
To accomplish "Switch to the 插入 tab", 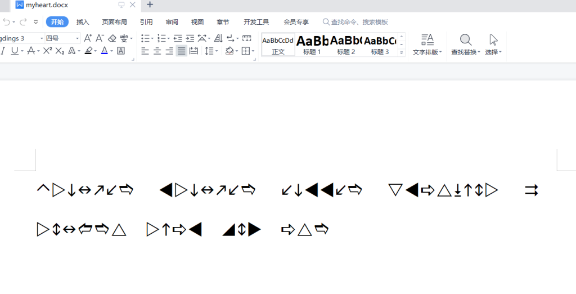I will [83, 22].
